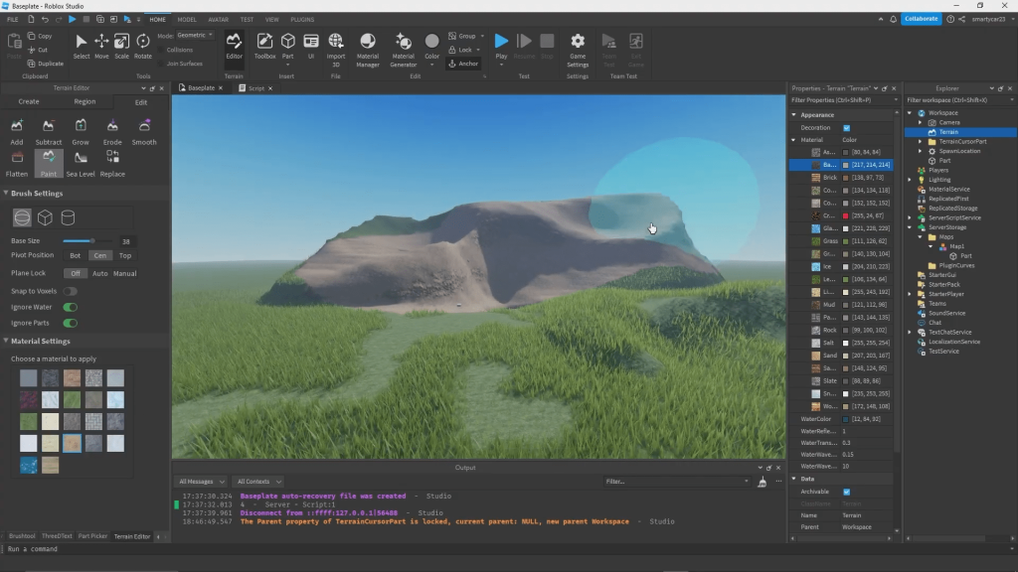This screenshot has height=572, width=1018.
Task: Select the Erode terrain tool
Action: [112, 131]
